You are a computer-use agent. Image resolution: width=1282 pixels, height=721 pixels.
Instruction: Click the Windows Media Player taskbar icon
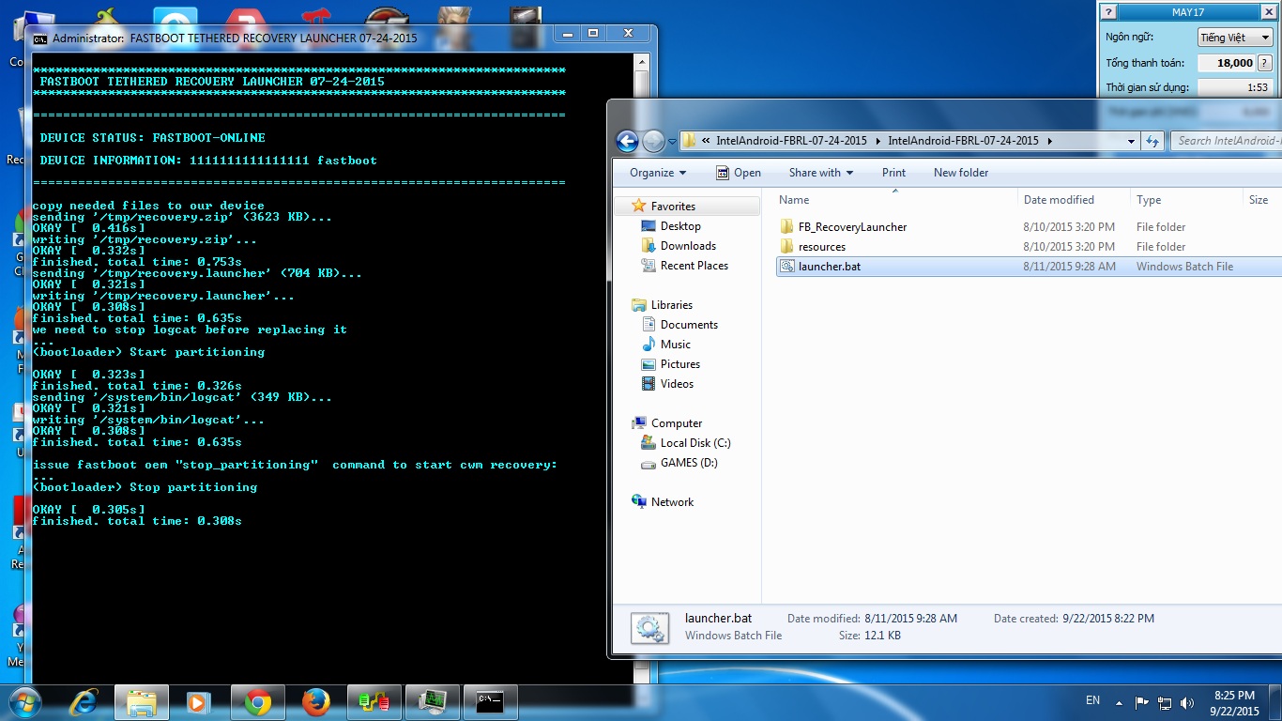[198, 701]
